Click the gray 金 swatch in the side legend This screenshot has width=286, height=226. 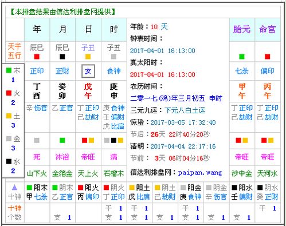pos(9,138)
